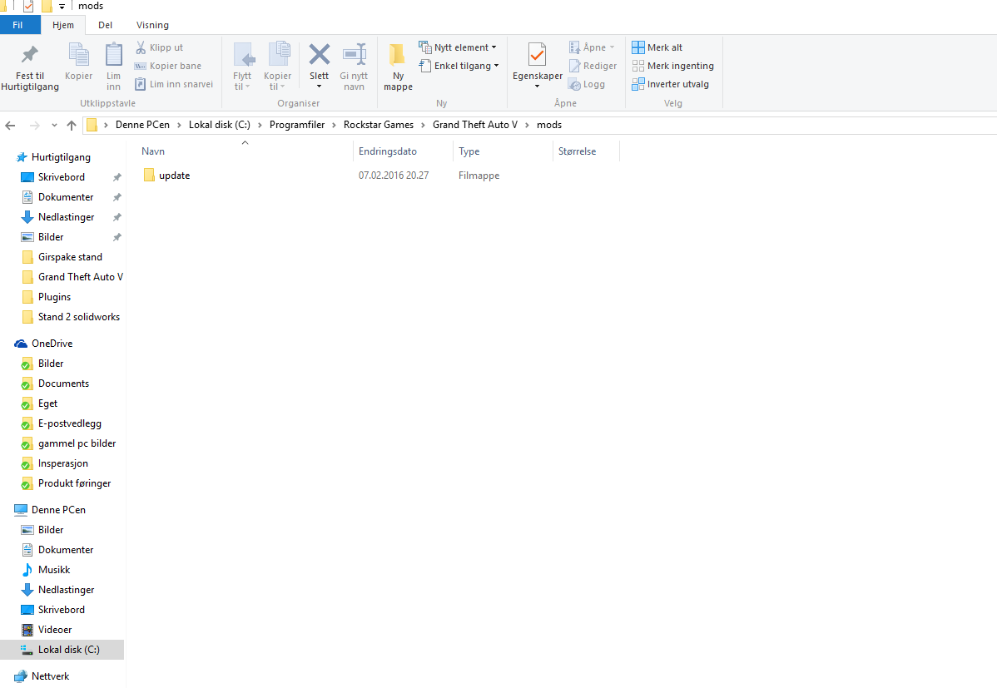The image size is (997, 688).
Task: Switch to the Hjem ribbon tab
Action: click(63, 25)
